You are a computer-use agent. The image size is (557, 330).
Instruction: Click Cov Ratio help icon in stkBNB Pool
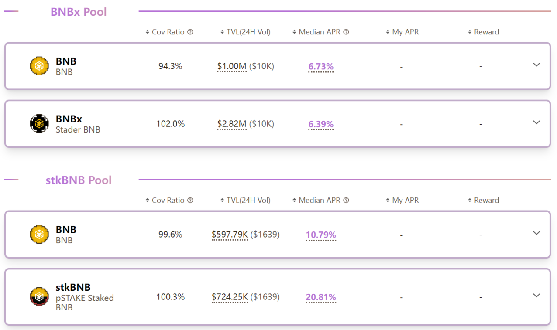190,200
